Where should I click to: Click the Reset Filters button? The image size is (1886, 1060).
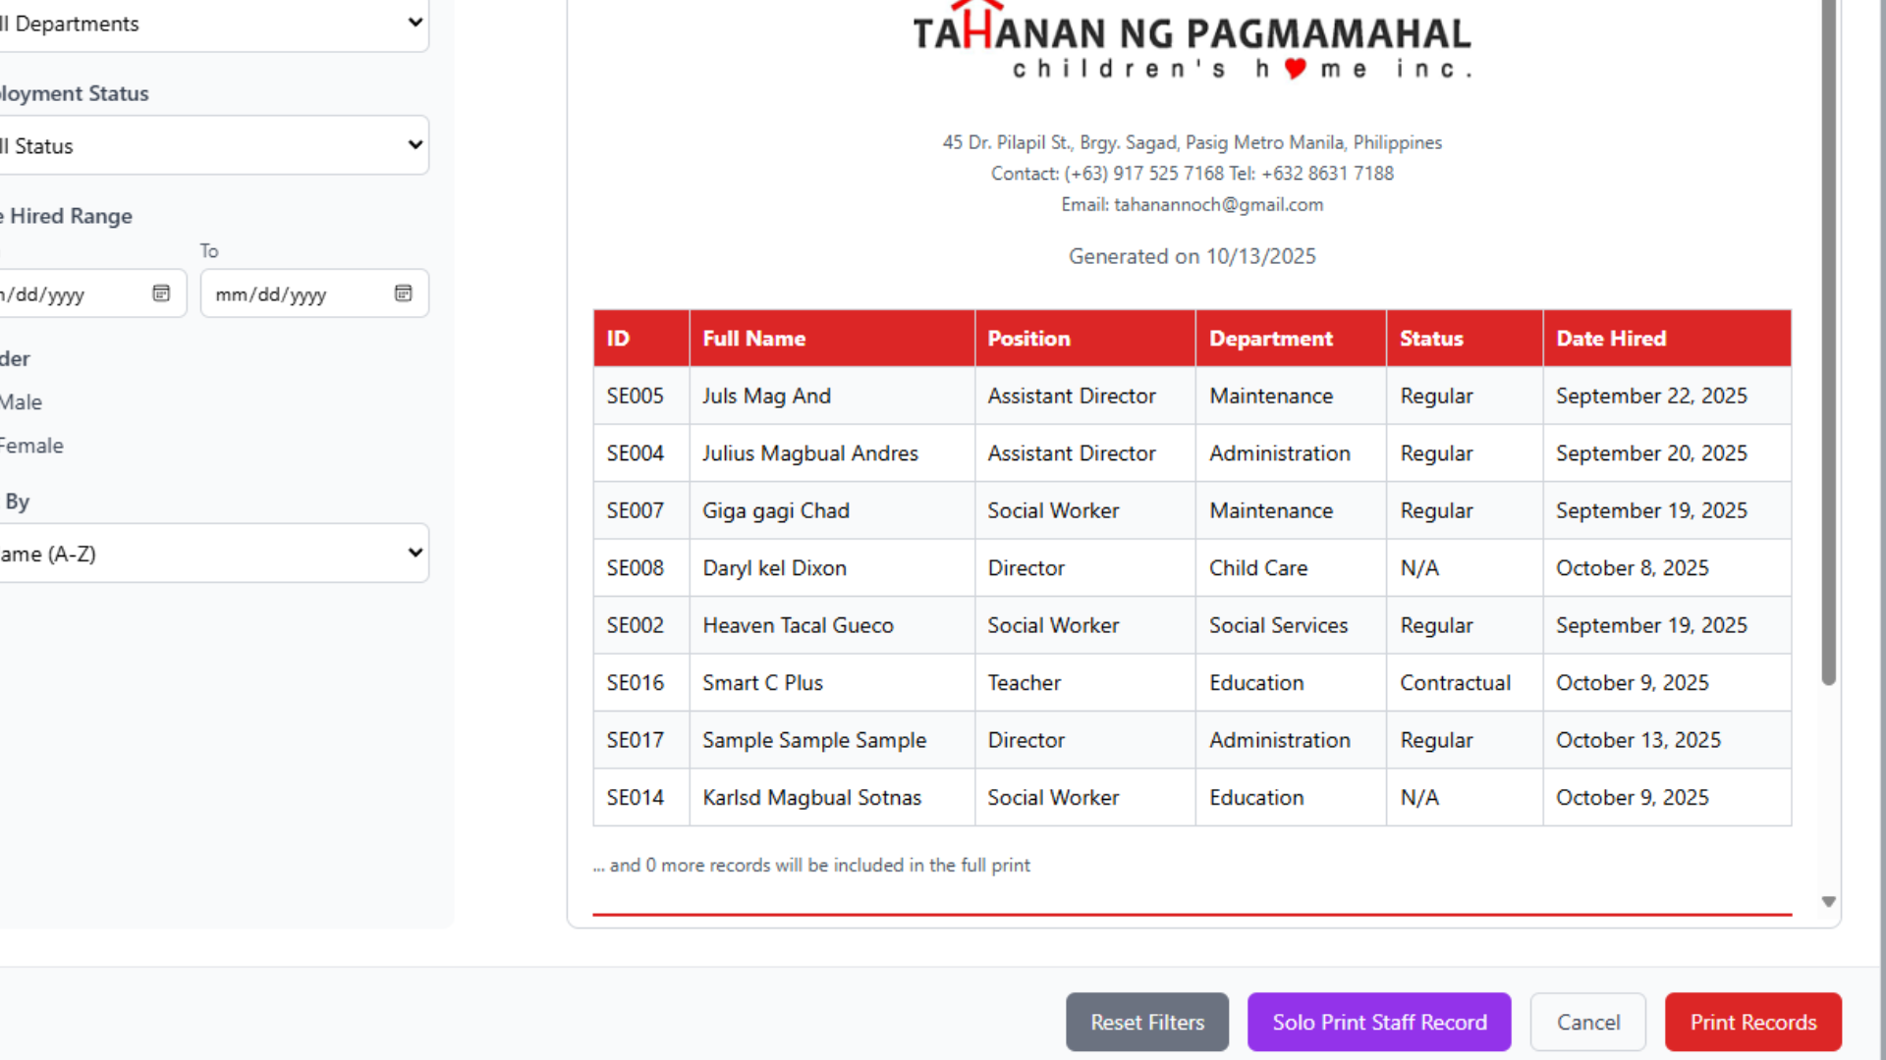click(1146, 1022)
